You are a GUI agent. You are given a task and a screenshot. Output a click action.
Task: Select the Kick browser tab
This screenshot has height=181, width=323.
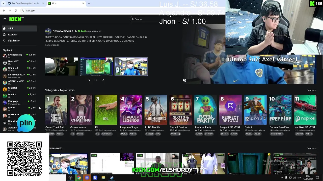[66, 3]
